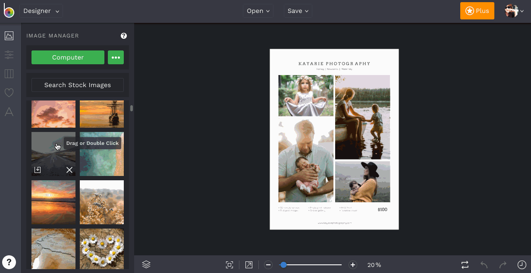
Task: Select the website URL footer text
Action: [x=335, y=223]
